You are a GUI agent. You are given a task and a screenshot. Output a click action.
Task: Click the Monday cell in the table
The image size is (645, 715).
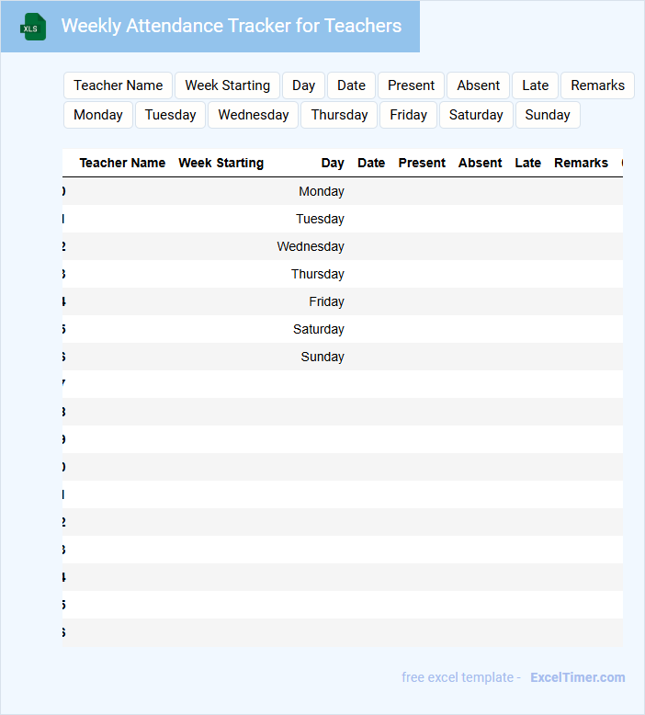322,191
